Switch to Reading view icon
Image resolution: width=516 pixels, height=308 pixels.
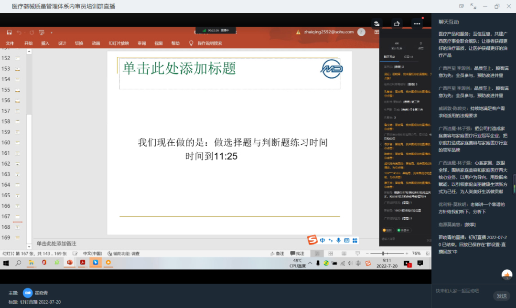coord(344,254)
